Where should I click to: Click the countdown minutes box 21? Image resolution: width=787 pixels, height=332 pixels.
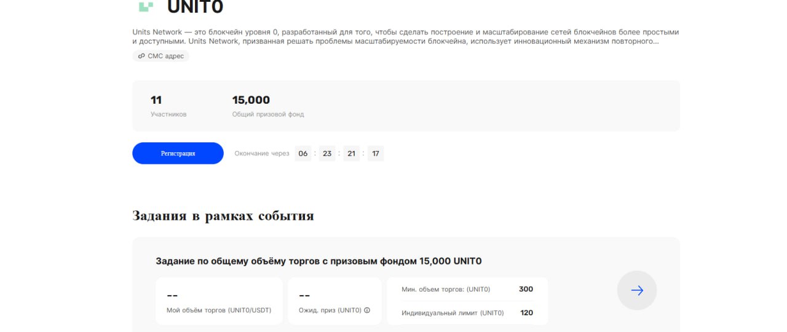352,153
